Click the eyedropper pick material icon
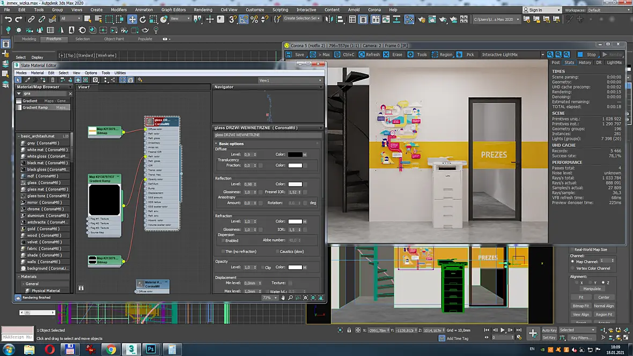The image size is (633, 356). [27, 80]
